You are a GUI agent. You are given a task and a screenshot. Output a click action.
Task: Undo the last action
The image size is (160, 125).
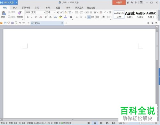20,23
